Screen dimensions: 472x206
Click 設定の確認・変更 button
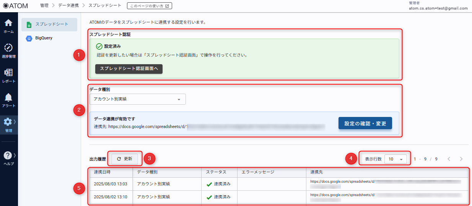coord(365,123)
